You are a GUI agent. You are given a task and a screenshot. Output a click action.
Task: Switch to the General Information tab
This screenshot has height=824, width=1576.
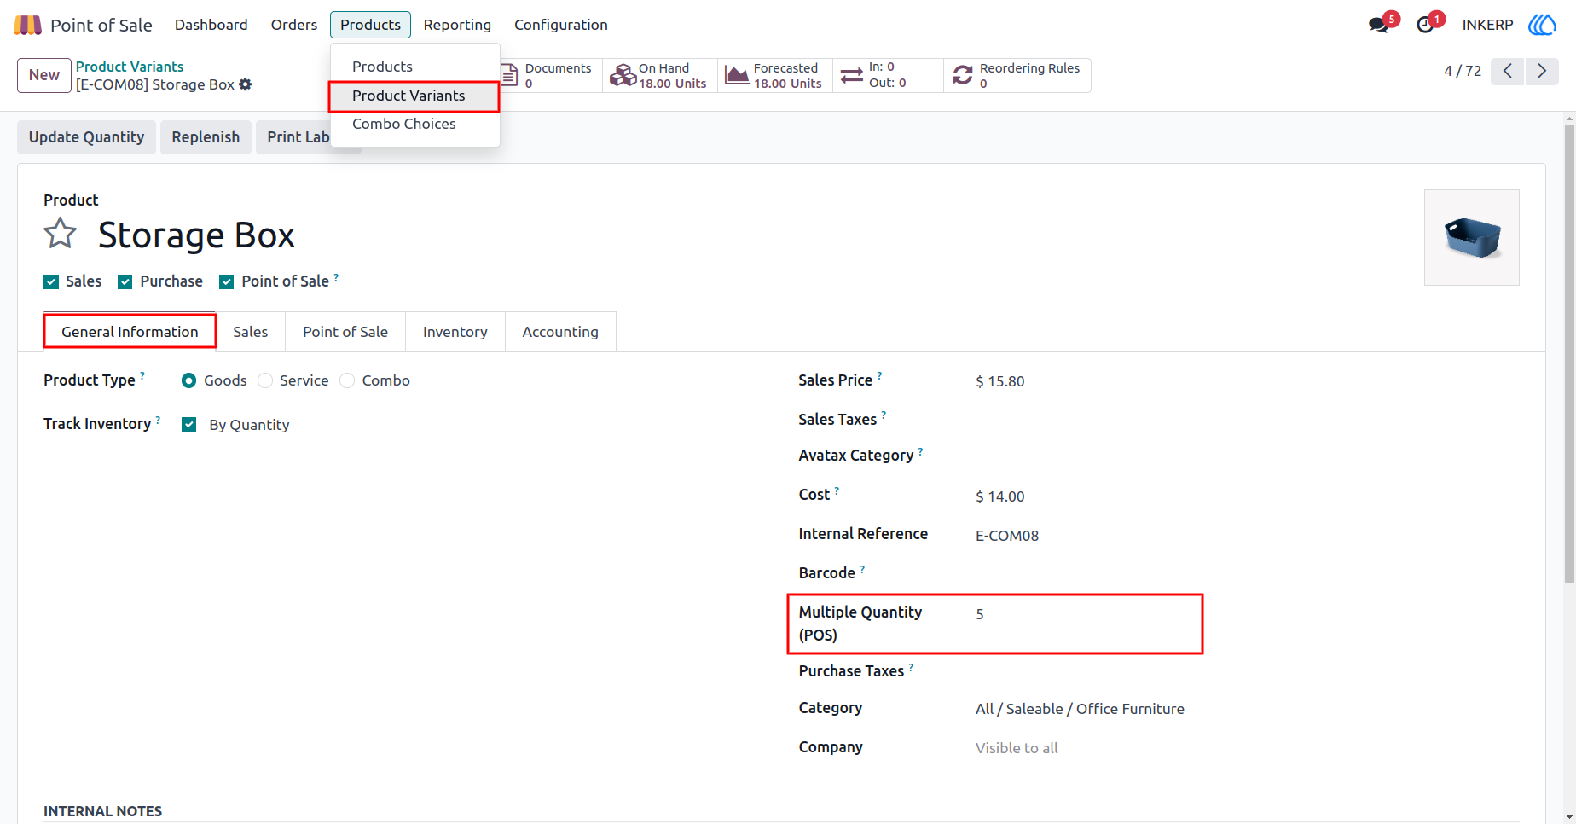(130, 332)
